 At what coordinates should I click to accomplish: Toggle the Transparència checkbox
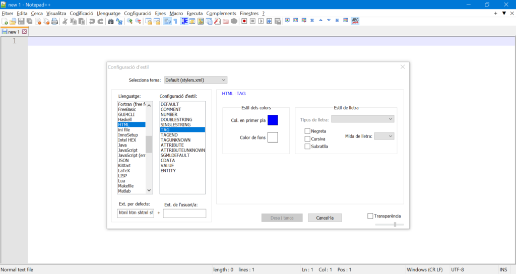point(370,216)
